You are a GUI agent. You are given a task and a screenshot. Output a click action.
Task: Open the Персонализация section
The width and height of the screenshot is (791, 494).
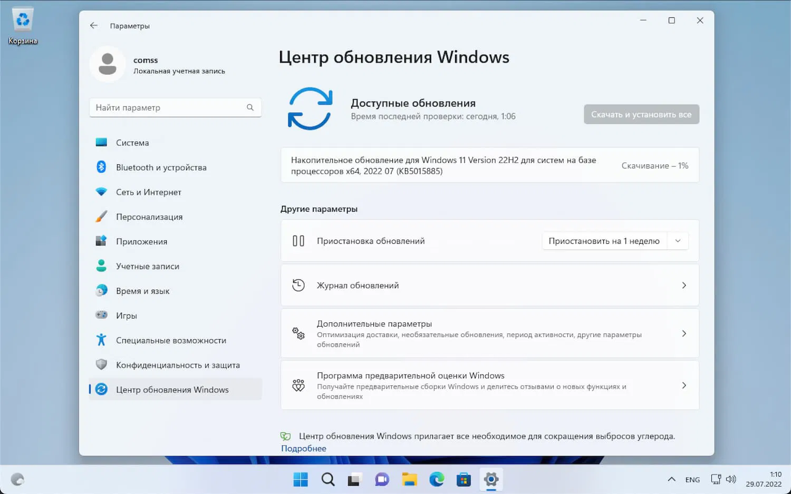pyautogui.click(x=149, y=216)
